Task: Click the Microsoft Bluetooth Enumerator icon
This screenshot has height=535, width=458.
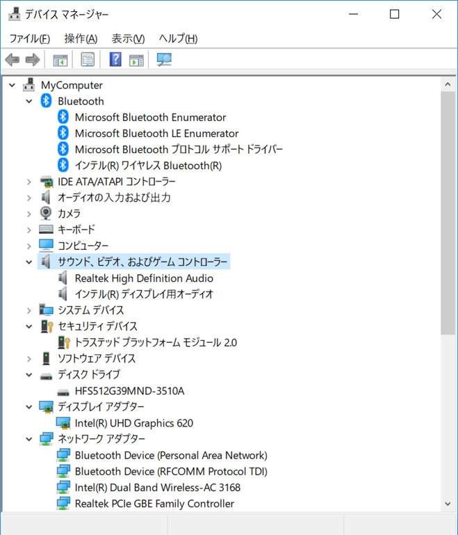Action: (x=63, y=117)
